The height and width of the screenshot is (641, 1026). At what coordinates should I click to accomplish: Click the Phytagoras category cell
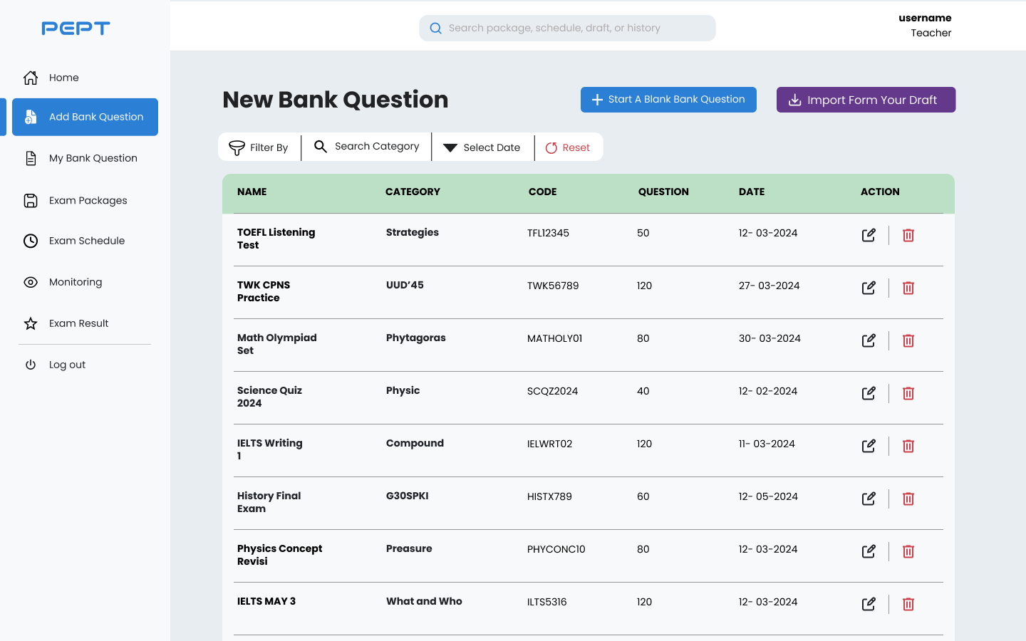416,338
